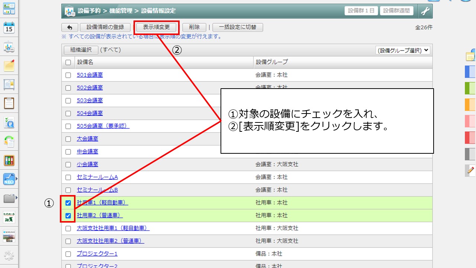Open the セミナールームA link
The height and width of the screenshot is (268, 476).
pyautogui.click(x=97, y=177)
